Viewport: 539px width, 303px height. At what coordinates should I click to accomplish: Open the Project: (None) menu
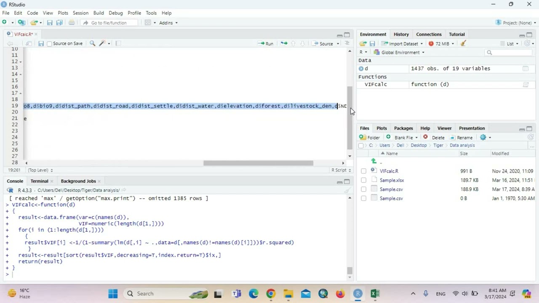pyautogui.click(x=516, y=23)
